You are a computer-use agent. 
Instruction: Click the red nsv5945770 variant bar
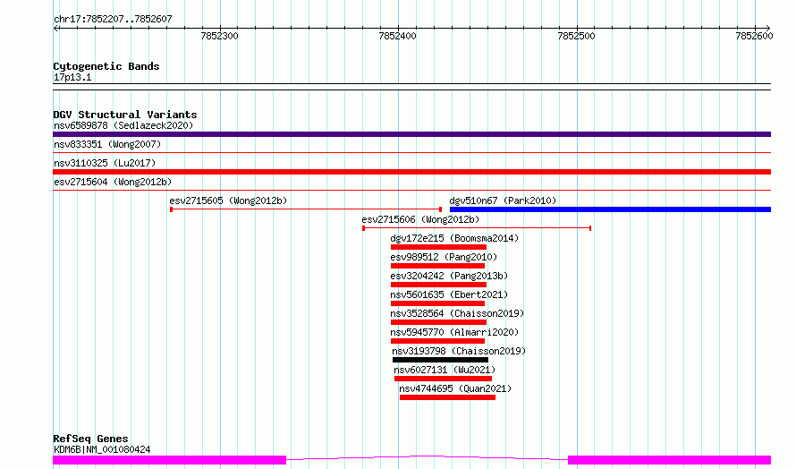click(x=437, y=341)
